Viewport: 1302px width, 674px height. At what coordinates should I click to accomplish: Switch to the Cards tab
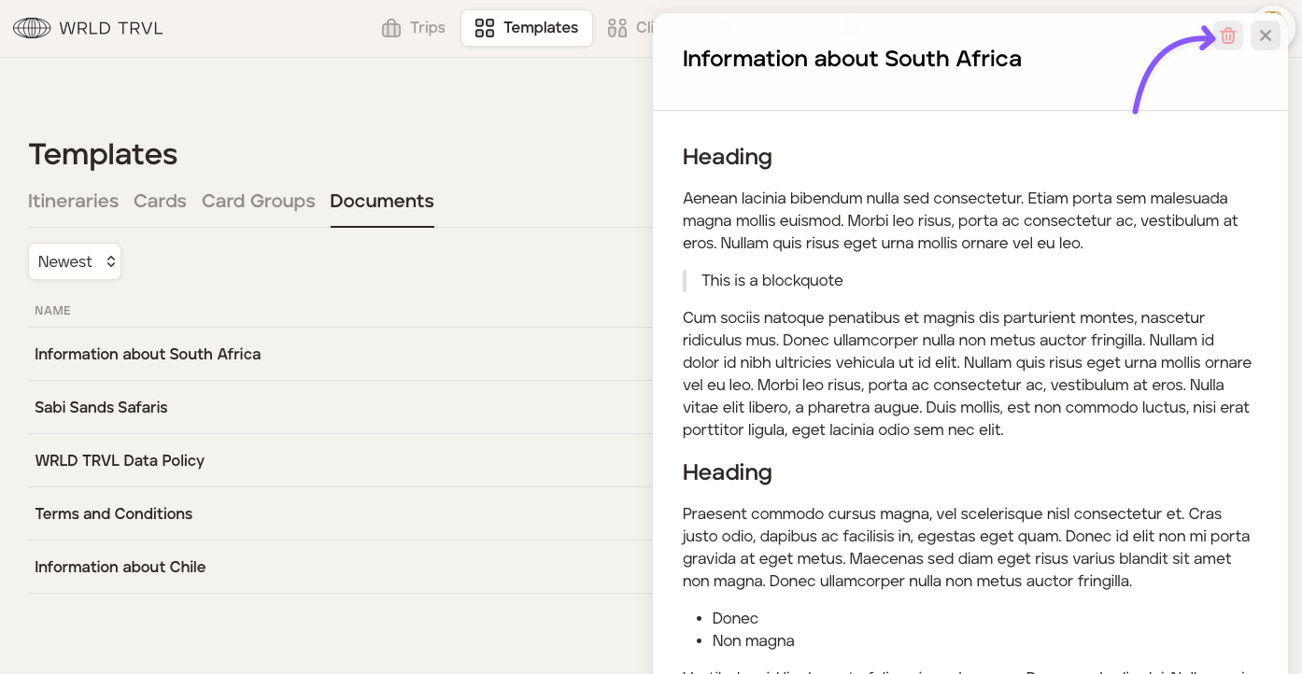(160, 201)
